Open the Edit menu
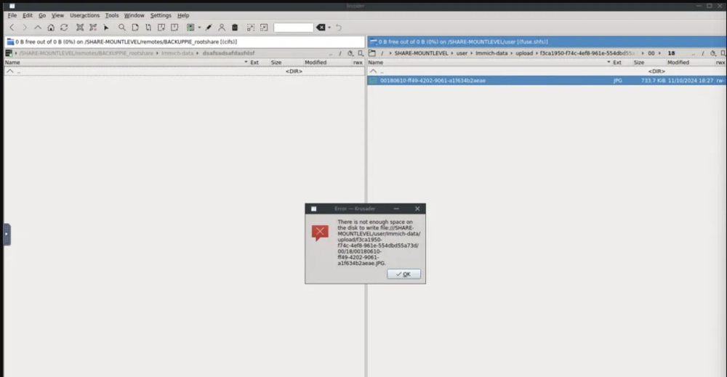727x377 pixels. 28,15
